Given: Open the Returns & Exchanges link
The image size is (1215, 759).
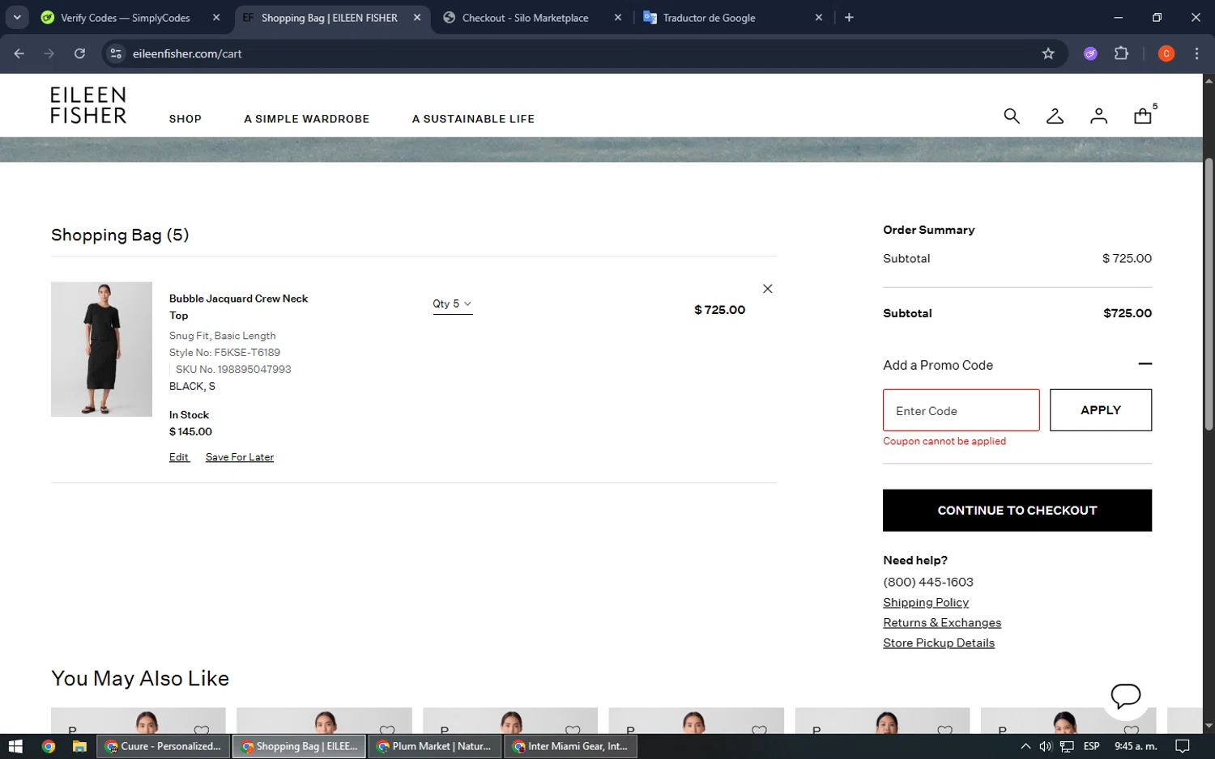Looking at the screenshot, I should point(942,622).
